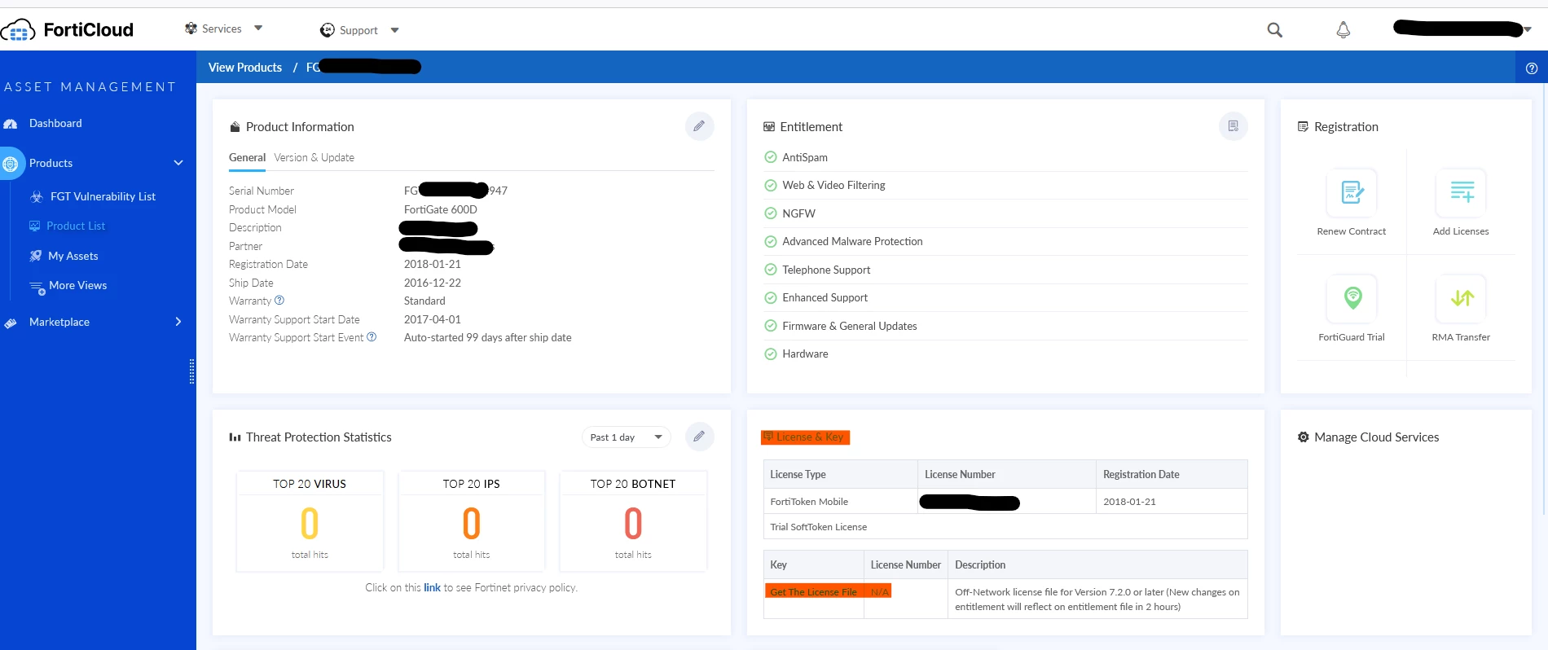The height and width of the screenshot is (650, 1548).
Task: Click the NGFW entitlement row
Action: tap(1005, 213)
